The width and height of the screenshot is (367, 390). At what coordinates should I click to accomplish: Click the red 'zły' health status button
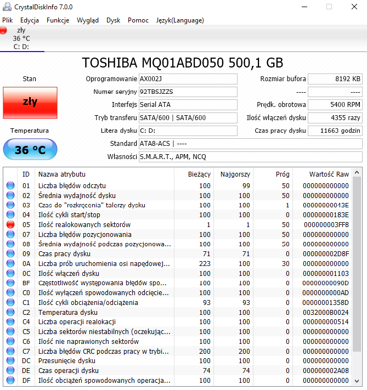tap(30, 103)
